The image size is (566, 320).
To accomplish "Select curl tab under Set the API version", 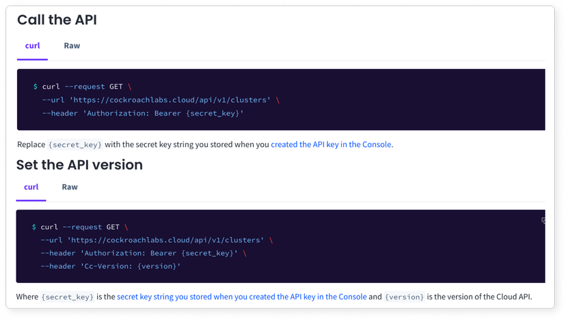I will tap(31, 187).
